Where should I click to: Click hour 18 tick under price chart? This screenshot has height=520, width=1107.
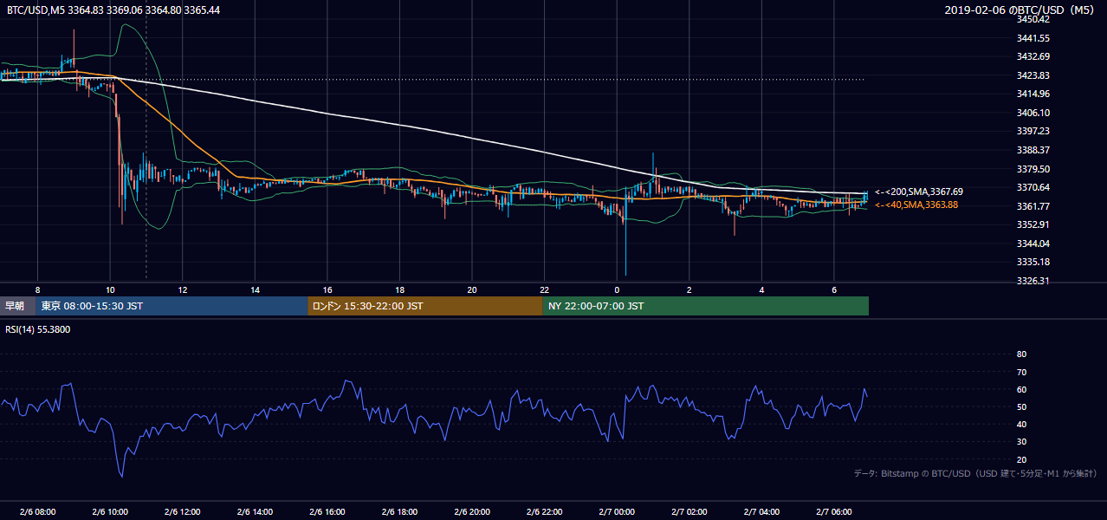[x=399, y=289]
